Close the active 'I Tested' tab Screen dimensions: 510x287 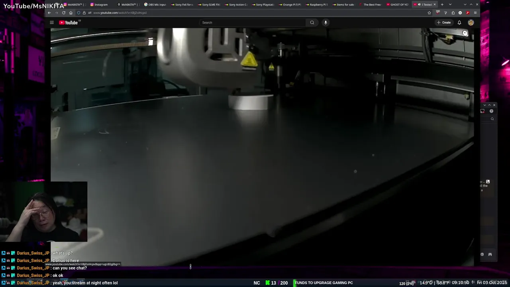435,4
